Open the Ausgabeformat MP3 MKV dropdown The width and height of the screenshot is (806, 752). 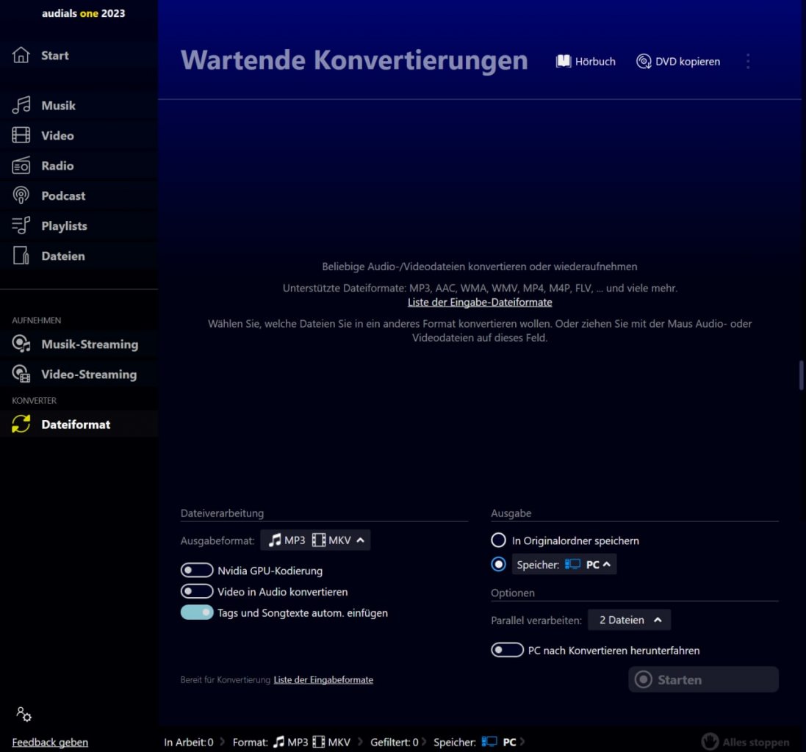click(315, 540)
